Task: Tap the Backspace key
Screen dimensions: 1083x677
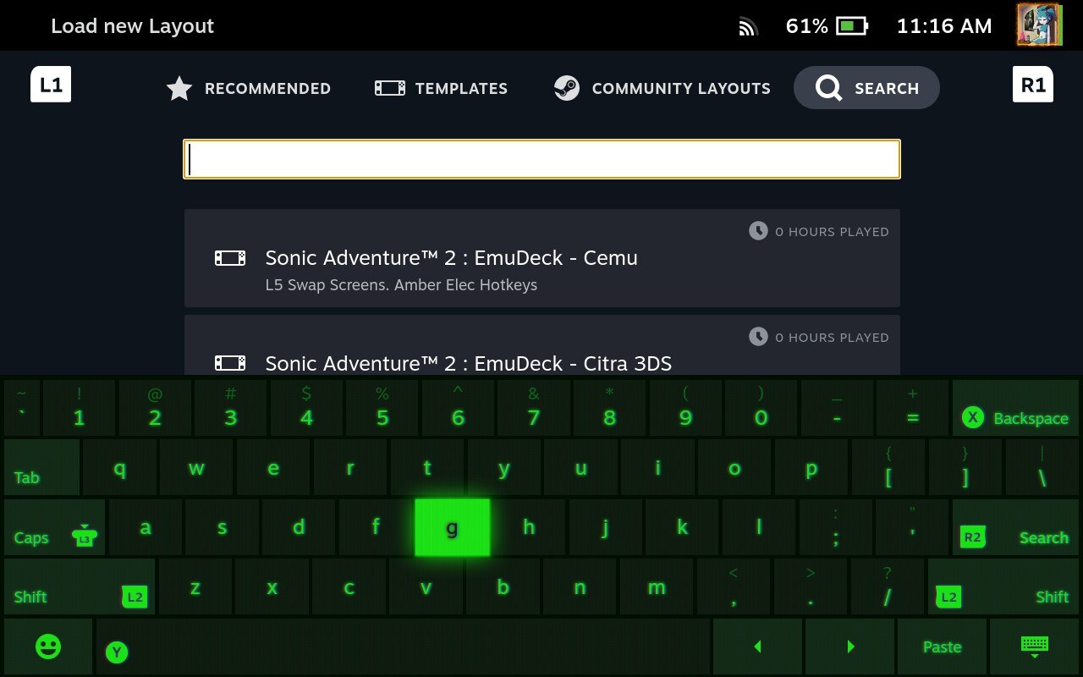Action: (1016, 408)
